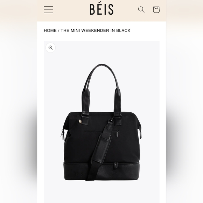
Task: Click the bottom compartment zipper pulls
Action: [x=116, y=166]
